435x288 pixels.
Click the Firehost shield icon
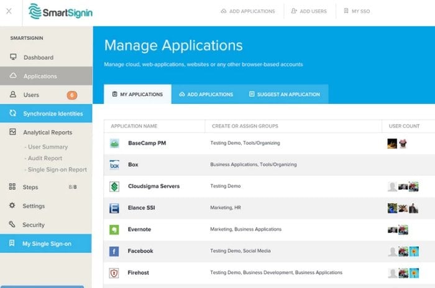pyautogui.click(x=114, y=273)
